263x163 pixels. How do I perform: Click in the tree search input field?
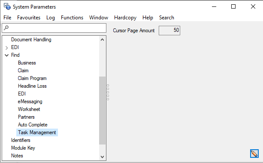point(54,28)
